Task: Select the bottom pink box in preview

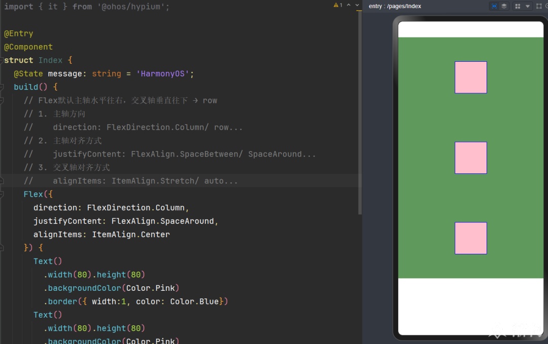Action: point(471,238)
